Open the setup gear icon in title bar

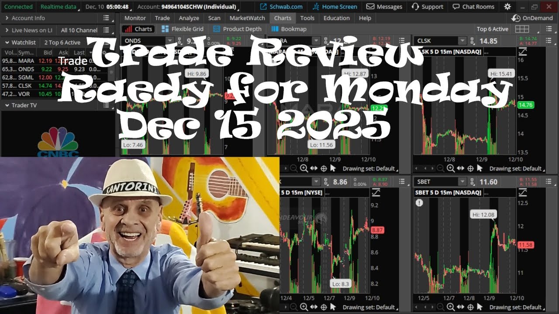pos(507,7)
